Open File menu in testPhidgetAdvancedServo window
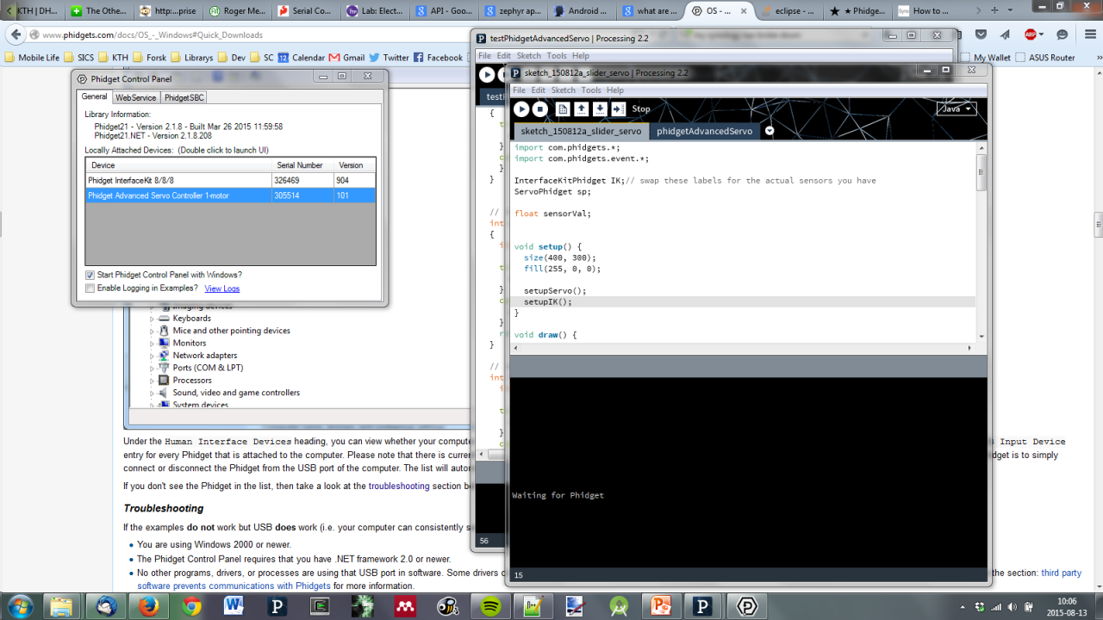The width and height of the screenshot is (1103, 620). 485,56
